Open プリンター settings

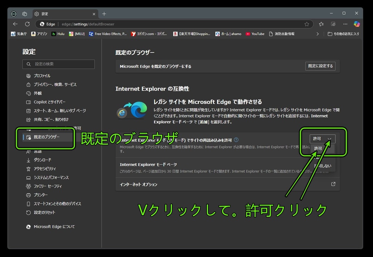point(37,195)
